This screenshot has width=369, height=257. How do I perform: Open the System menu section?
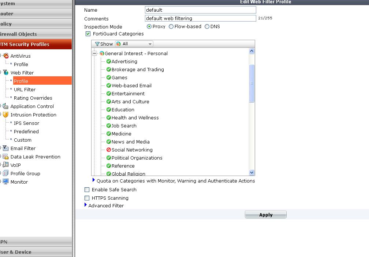(36, 4)
